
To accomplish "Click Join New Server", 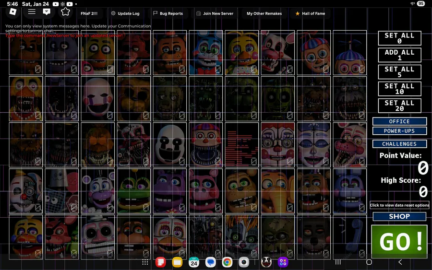I will pos(215,13).
